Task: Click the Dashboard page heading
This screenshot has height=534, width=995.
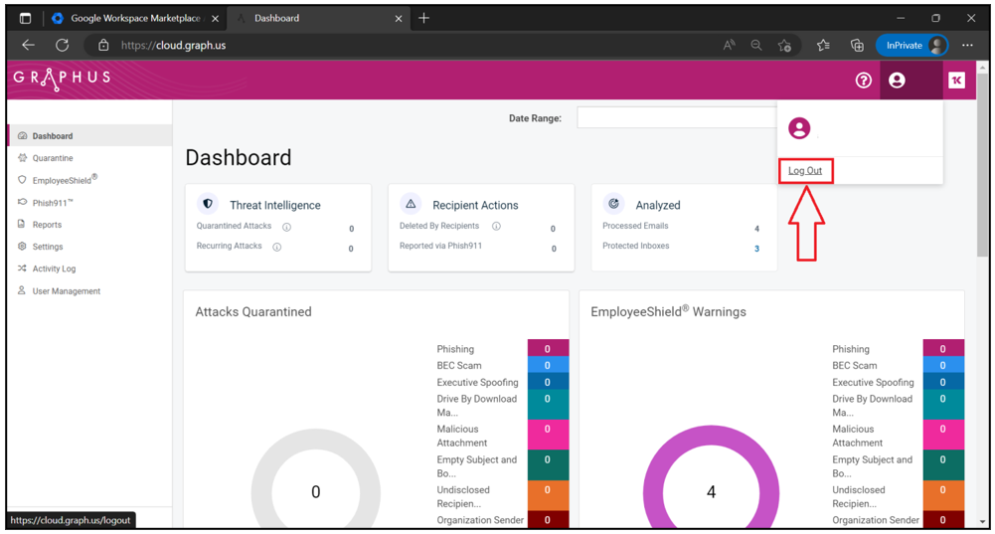Action: click(x=238, y=157)
